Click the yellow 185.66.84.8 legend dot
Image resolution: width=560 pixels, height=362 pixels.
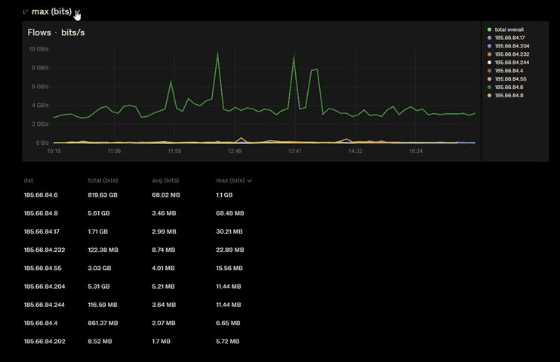click(489, 96)
